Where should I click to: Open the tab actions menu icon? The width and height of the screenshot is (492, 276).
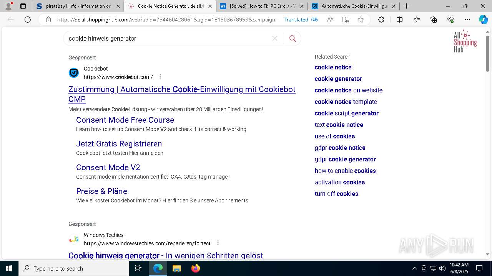click(x=23, y=6)
